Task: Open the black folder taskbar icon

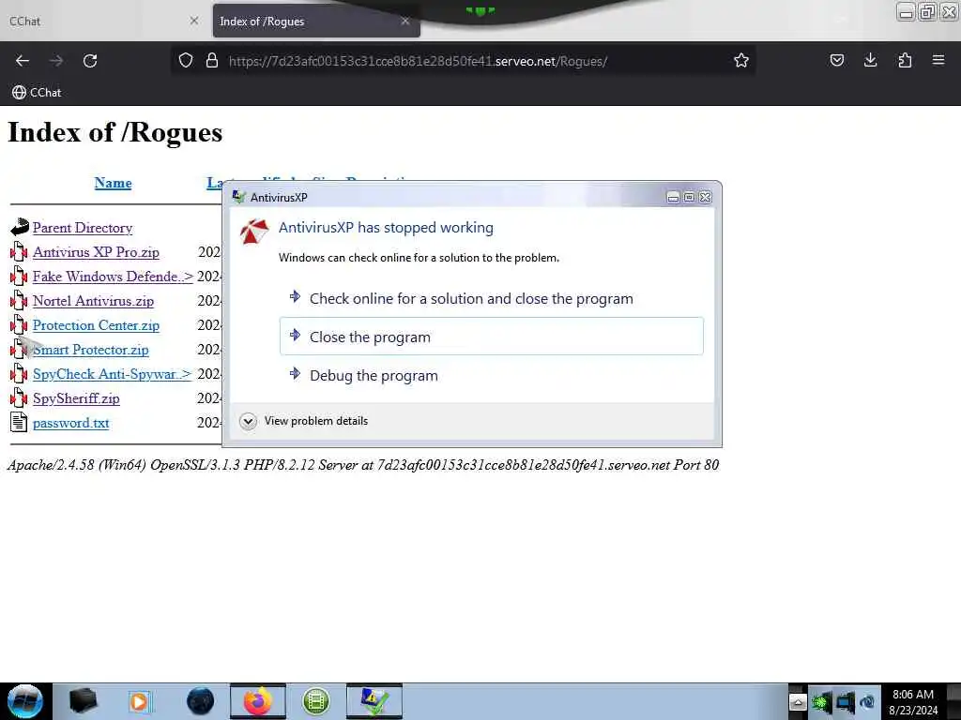Action: tap(84, 701)
